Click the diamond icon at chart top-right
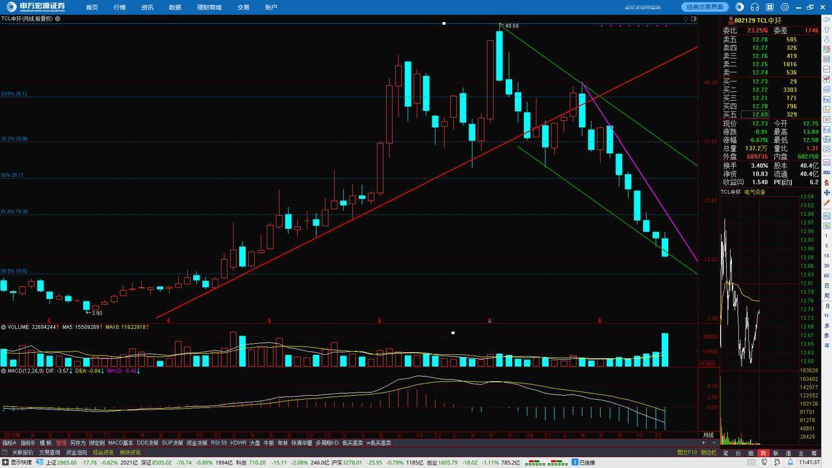The width and height of the screenshot is (832, 468). click(686, 19)
